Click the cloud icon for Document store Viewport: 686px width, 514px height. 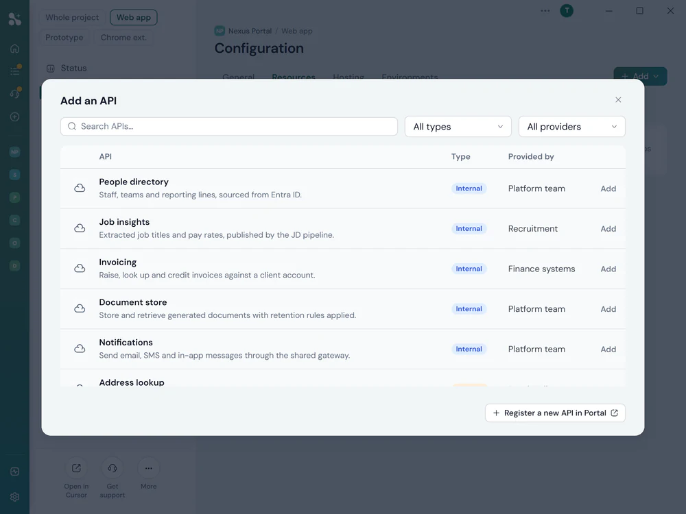(x=80, y=308)
